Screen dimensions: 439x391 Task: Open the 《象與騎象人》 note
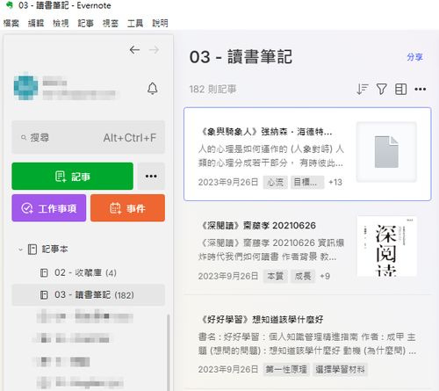pyautogui.click(x=307, y=154)
